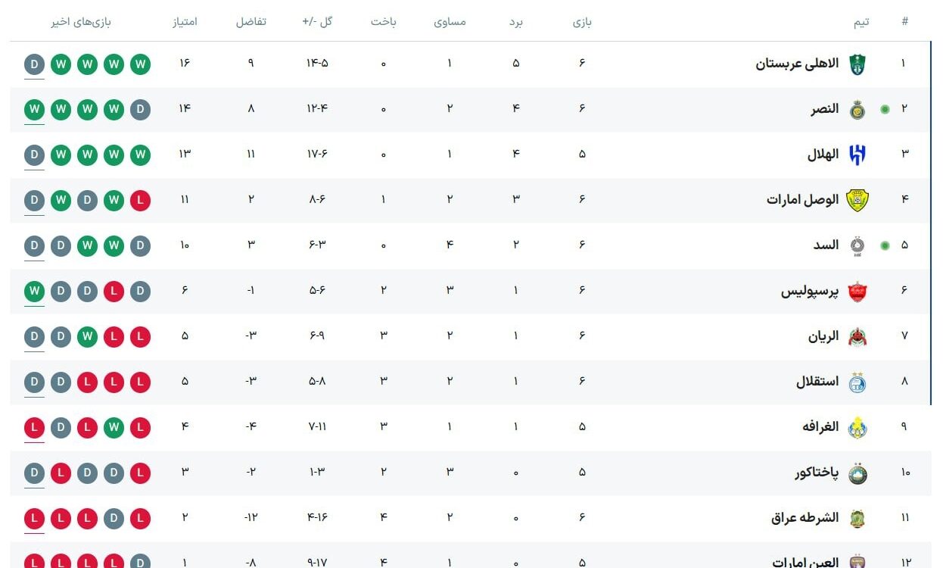Open the الاهلی عربستان team link

pyautogui.click(x=797, y=64)
